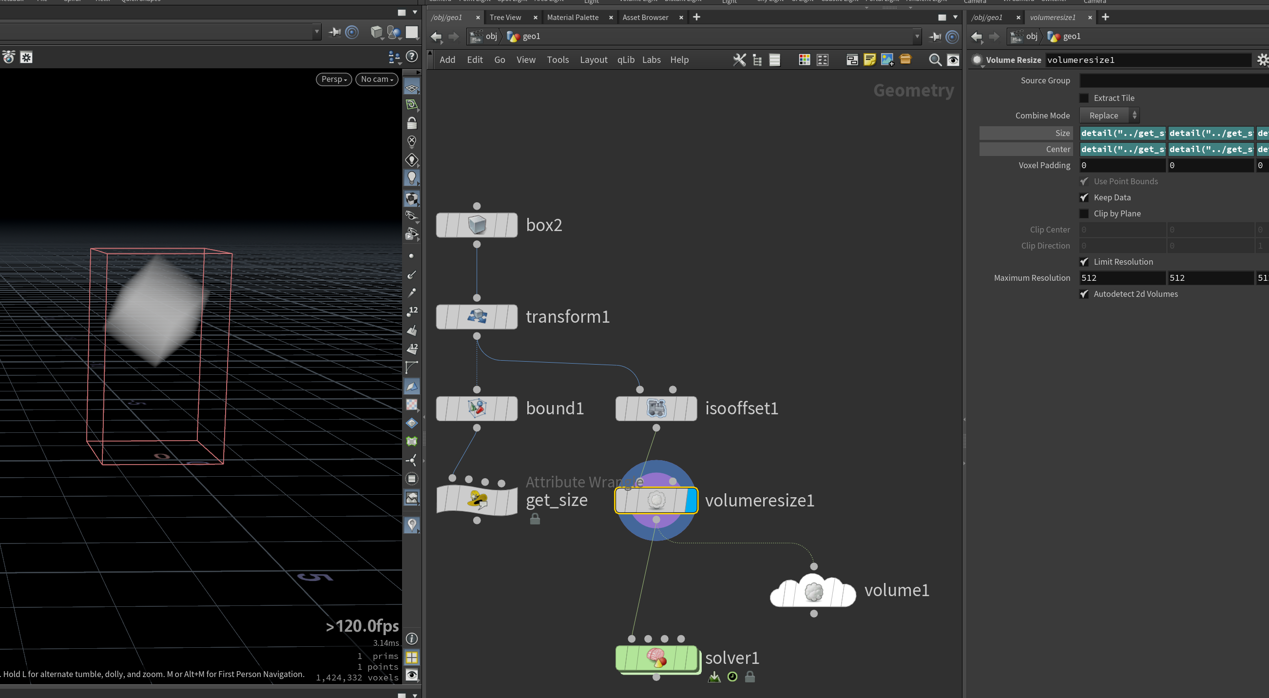Open the parameter gear menu for volumeresize1
The width and height of the screenshot is (1269, 698).
[1263, 60]
